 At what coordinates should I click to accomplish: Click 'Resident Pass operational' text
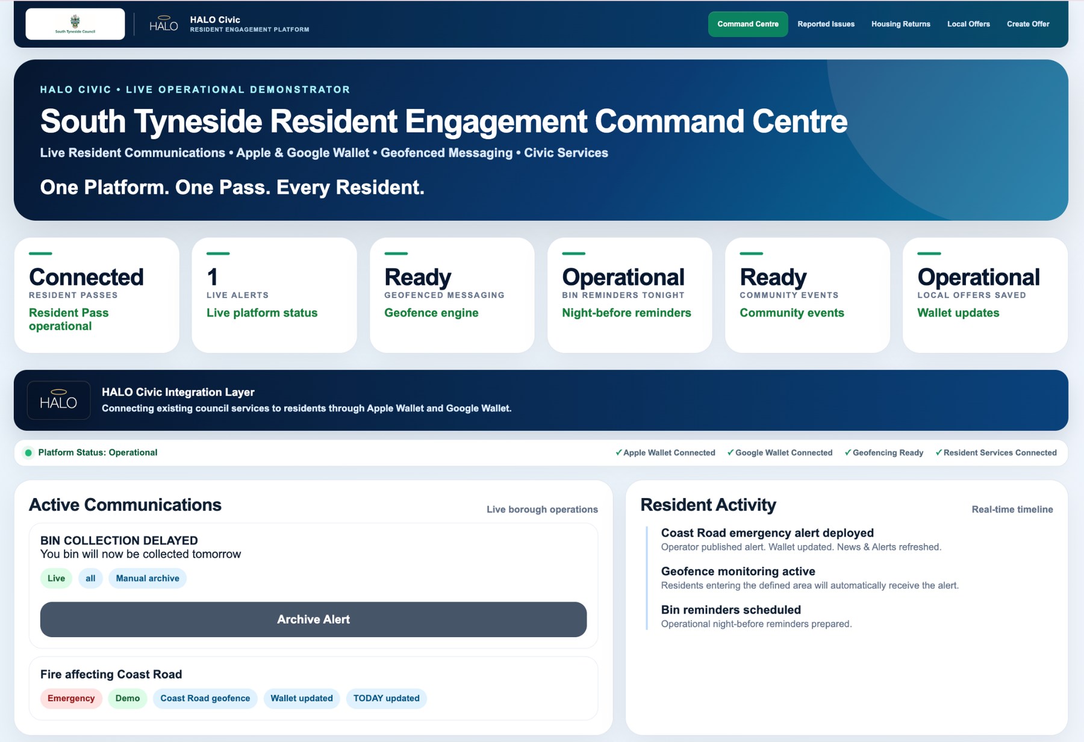click(69, 319)
